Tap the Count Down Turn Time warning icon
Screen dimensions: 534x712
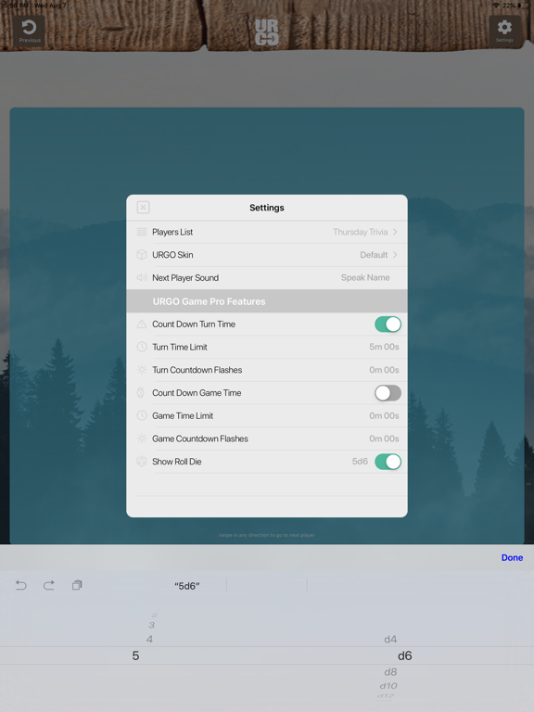pyautogui.click(x=142, y=324)
